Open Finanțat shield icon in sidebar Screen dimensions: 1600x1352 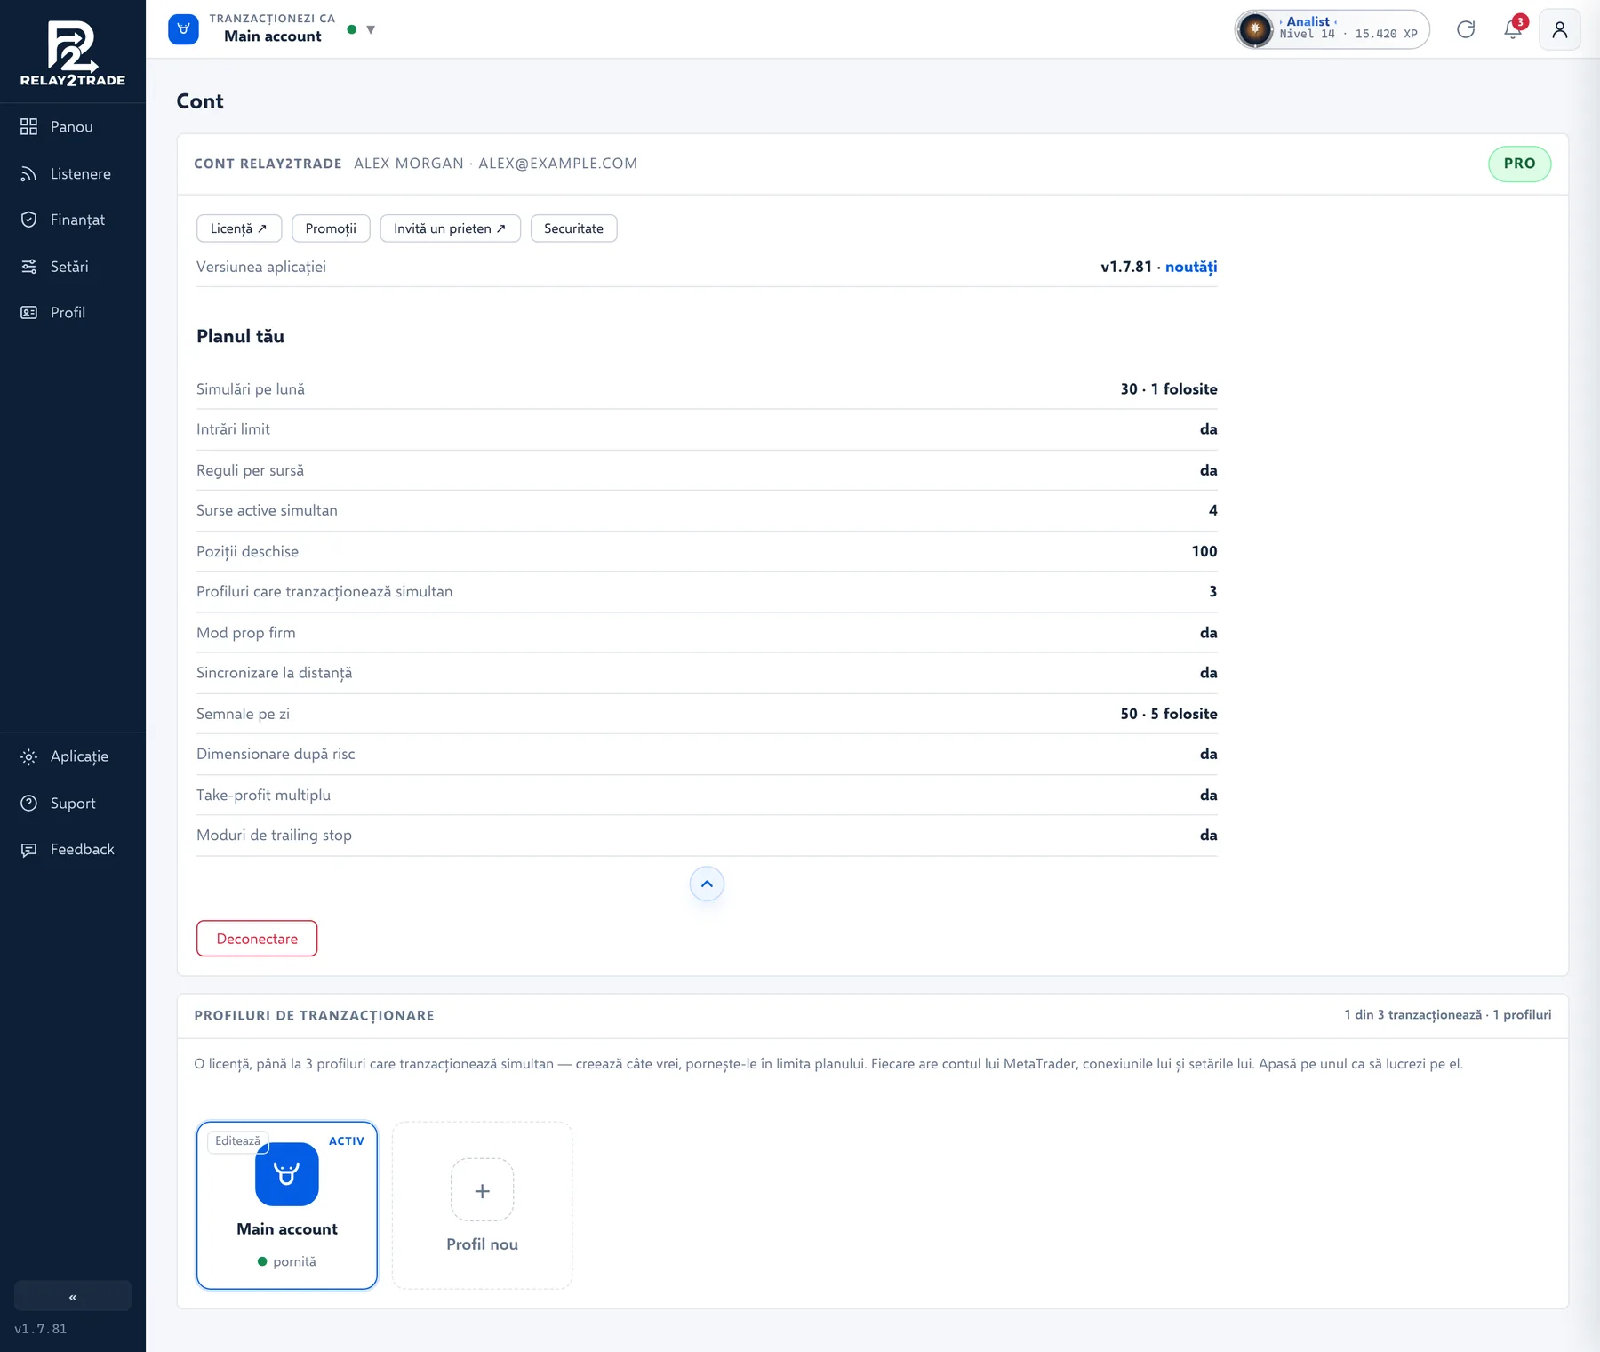(29, 220)
